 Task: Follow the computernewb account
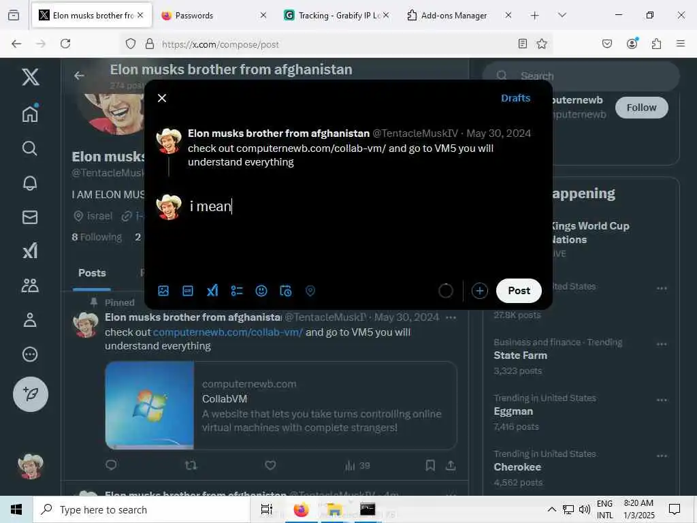[641, 108]
